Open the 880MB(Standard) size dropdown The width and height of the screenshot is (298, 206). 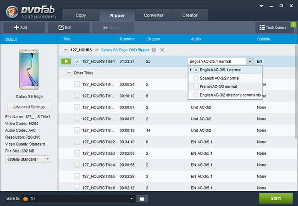pyautogui.click(x=48, y=159)
